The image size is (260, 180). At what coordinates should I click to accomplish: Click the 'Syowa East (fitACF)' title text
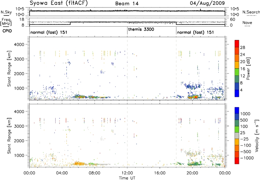click(x=58, y=3)
